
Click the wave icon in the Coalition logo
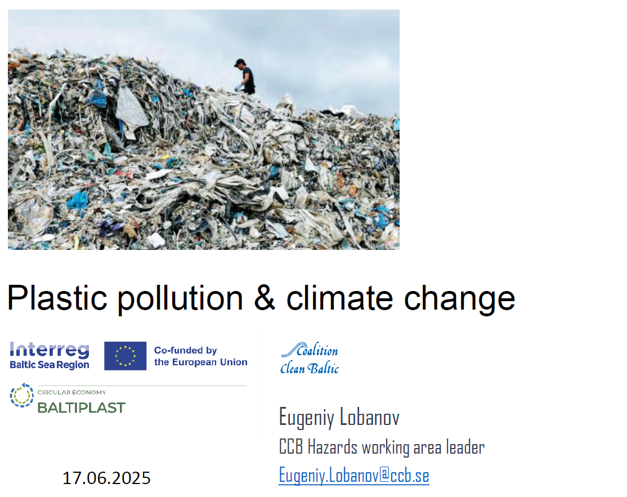289,351
